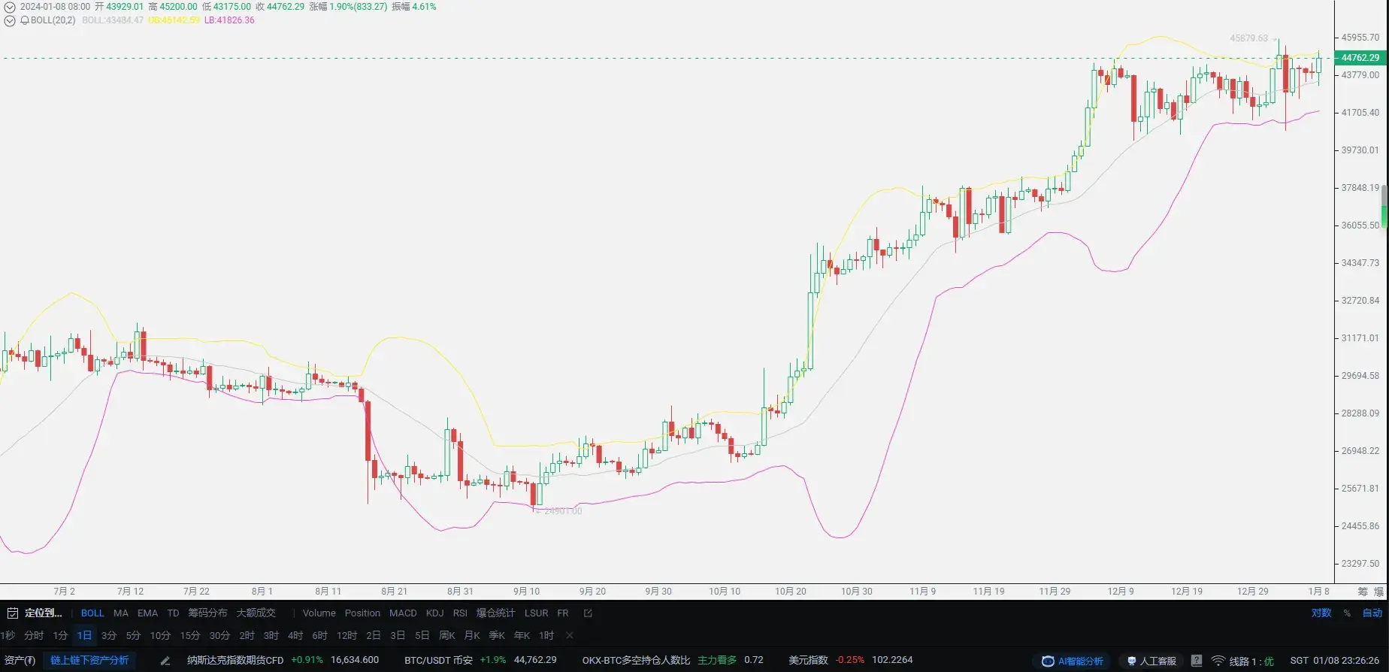Click the Wi-Fi line status icon
This screenshot has height=672, width=1389.
(1218, 661)
